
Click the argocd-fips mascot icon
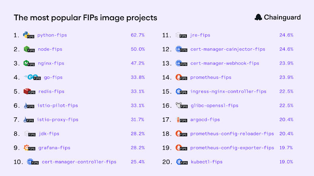pyautogui.click(x=179, y=120)
